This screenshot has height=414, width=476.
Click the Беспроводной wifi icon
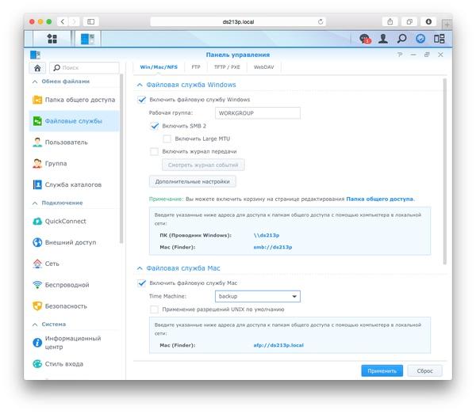(37, 285)
